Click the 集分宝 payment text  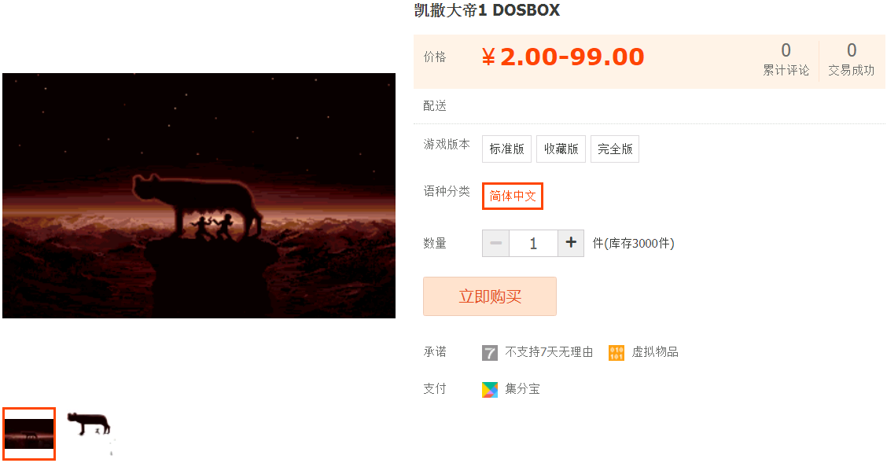(522, 389)
